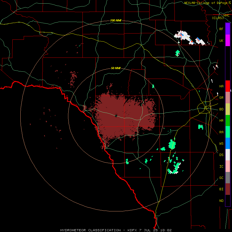Click the DS dry snow white swatch
This screenshot has width=232, height=232.
(228, 155)
